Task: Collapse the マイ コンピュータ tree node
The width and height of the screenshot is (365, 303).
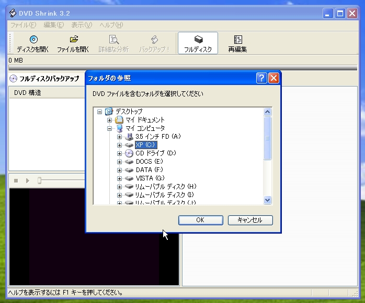Action: point(109,128)
